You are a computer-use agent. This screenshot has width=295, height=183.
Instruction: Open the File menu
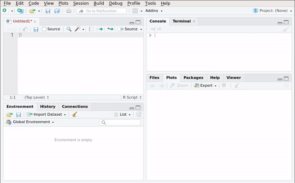tap(7, 3)
